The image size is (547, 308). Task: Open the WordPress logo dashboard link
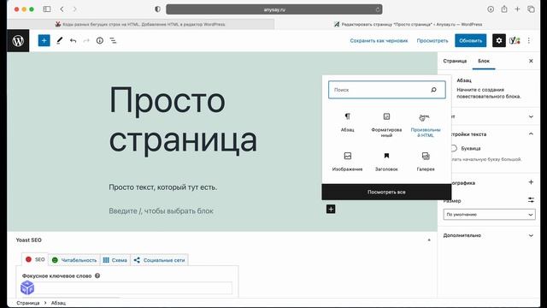[x=18, y=41]
